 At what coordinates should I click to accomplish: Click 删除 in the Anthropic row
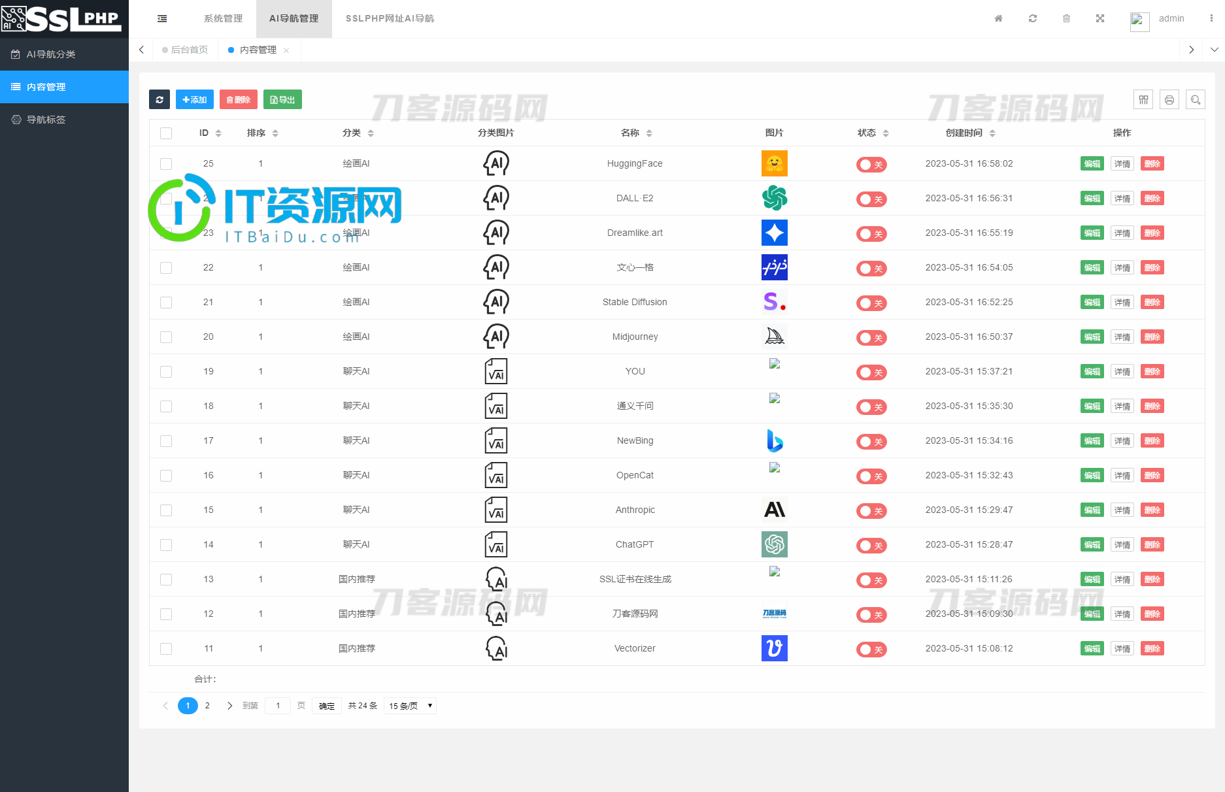pyautogui.click(x=1152, y=510)
